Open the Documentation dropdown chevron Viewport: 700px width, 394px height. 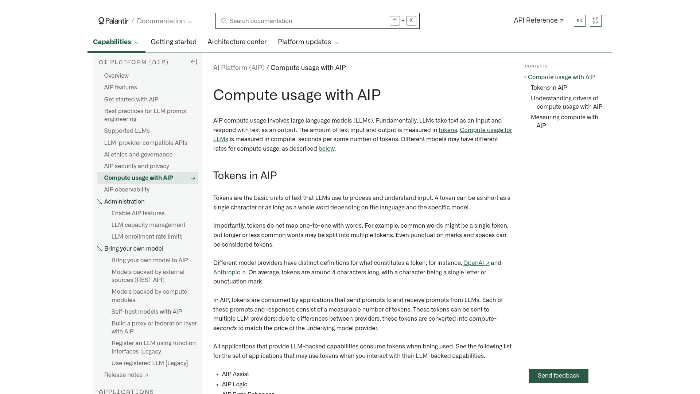click(x=190, y=22)
